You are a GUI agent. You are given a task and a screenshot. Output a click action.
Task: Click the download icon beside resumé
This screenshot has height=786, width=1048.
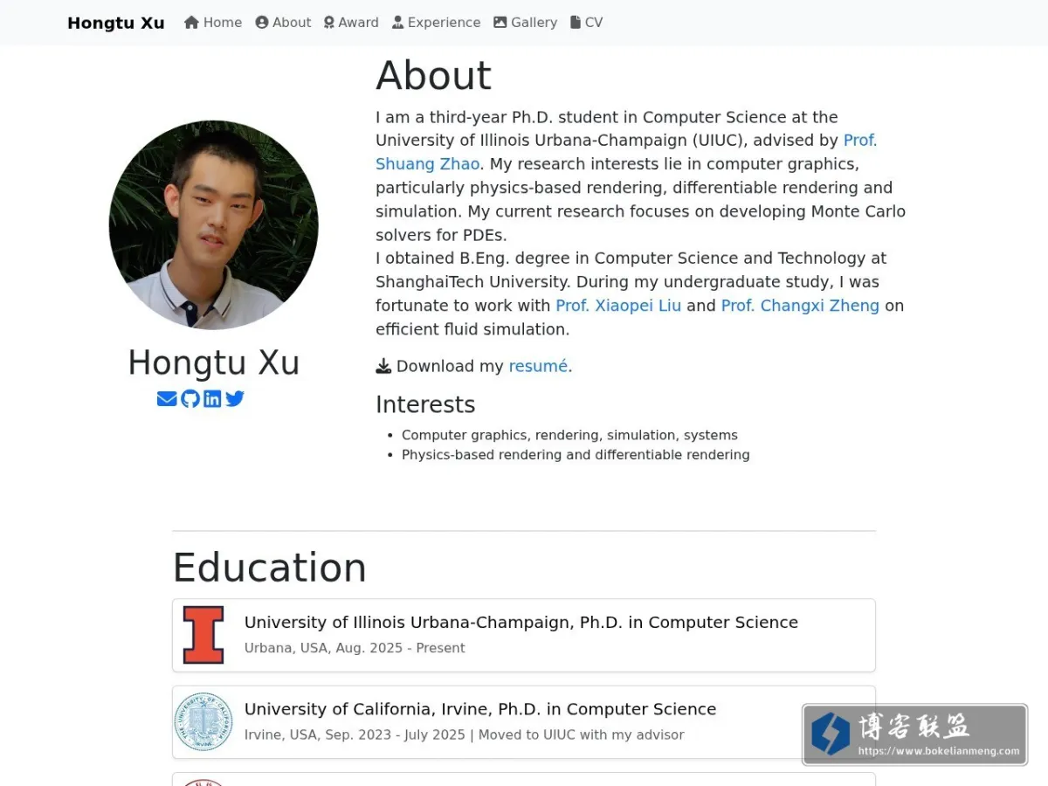click(383, 366)
